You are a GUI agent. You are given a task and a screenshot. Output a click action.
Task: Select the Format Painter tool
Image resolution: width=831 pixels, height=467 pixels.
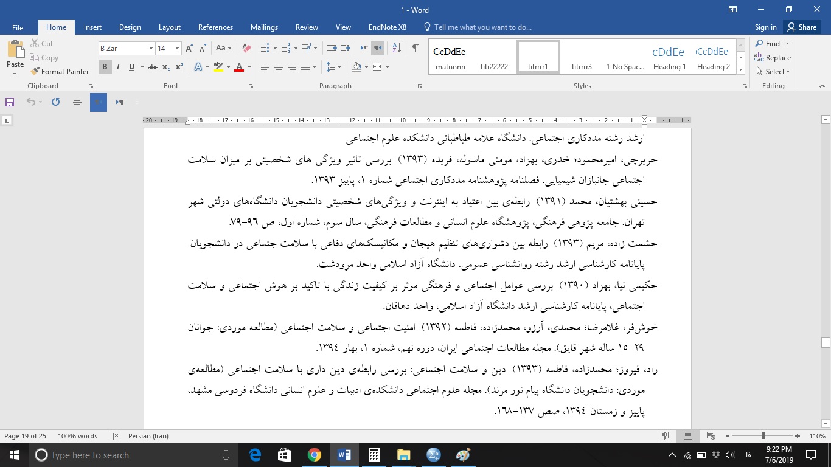60,71
